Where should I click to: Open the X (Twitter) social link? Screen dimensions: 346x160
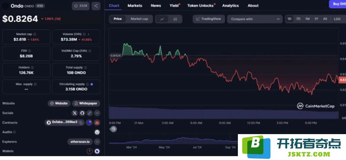(x=75, y=113)
